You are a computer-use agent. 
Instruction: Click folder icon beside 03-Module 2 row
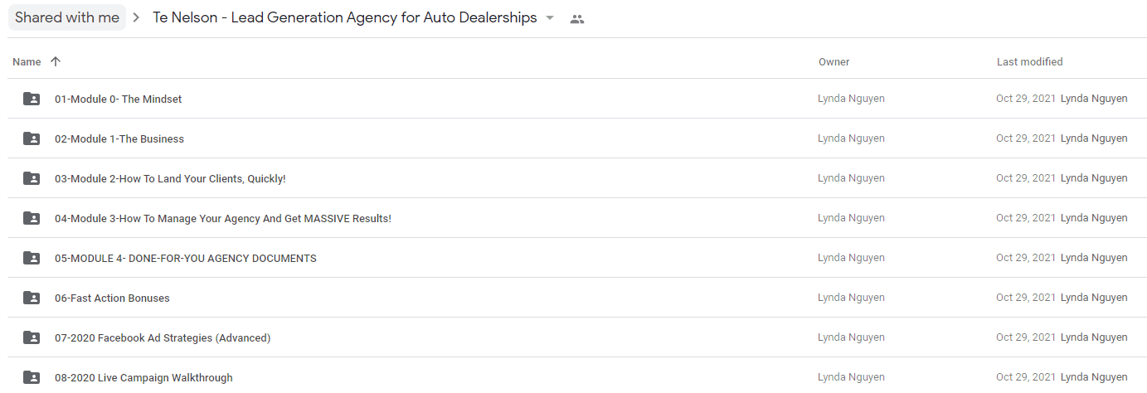(x=32, y=178)
